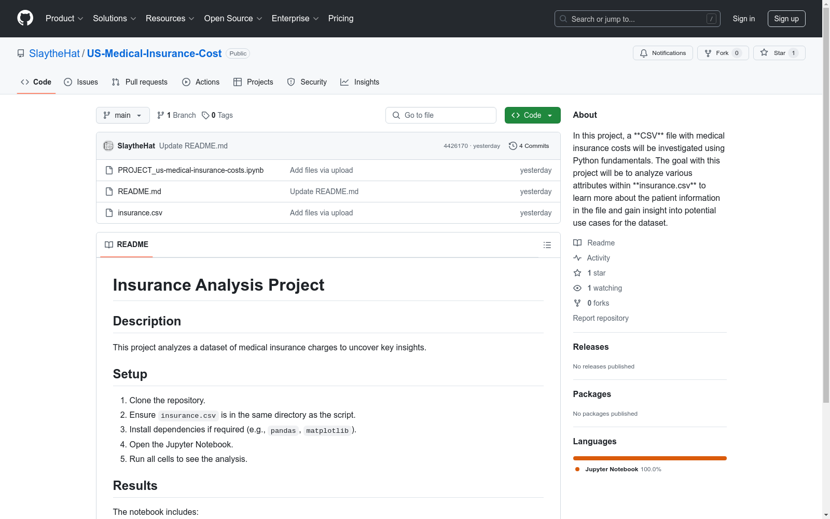Click the Insights graph icon
Screen dimensions: 830x519
click(x=344, y=82)
